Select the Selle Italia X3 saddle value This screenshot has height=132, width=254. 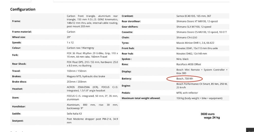(x=74, y=114)
